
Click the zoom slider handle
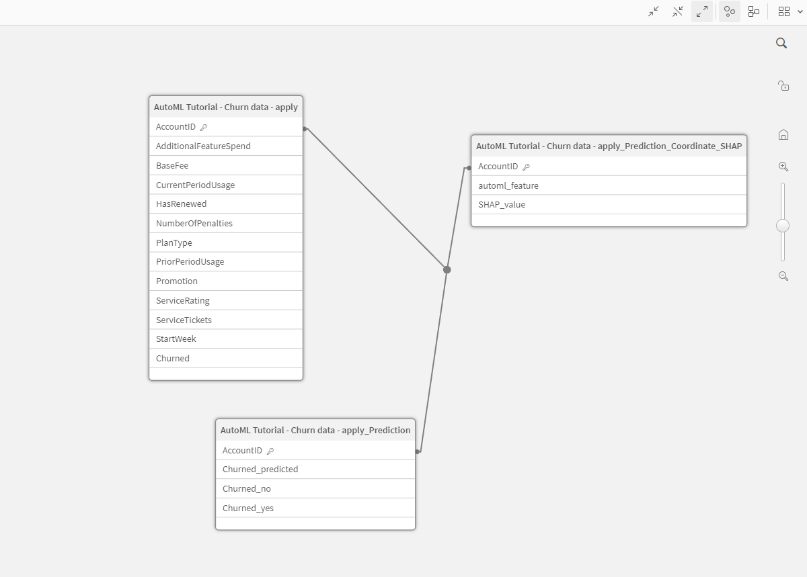(783, 226)
